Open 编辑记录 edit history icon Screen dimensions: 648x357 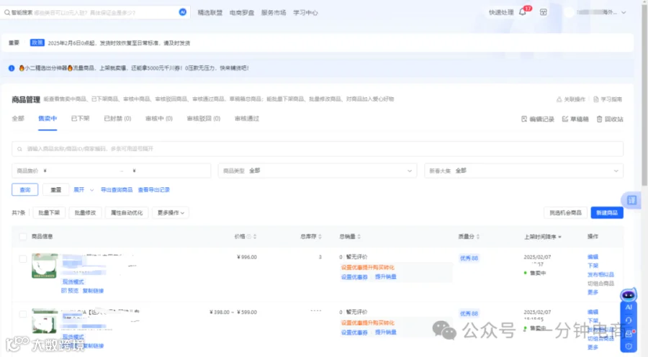point(524,119)
